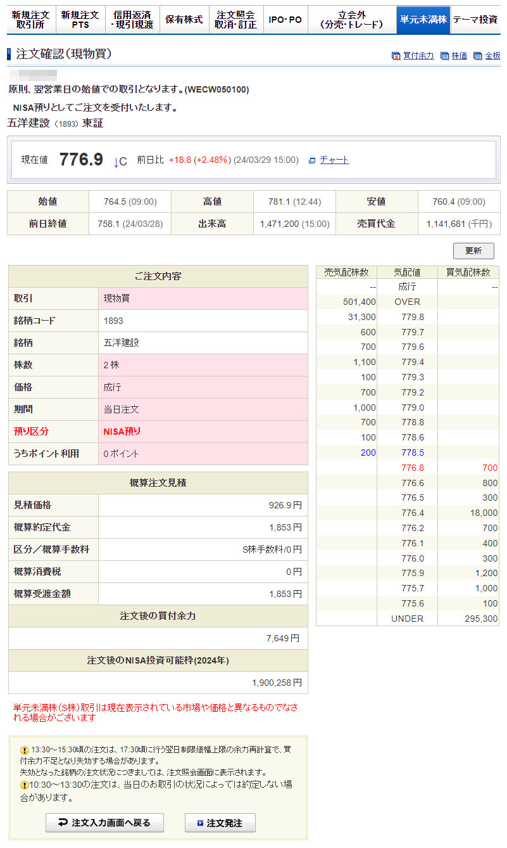The height and width of the screenshot is (848, 507).
Task: Select the 信用返済・現引現渡 tab
Action: 132,20
